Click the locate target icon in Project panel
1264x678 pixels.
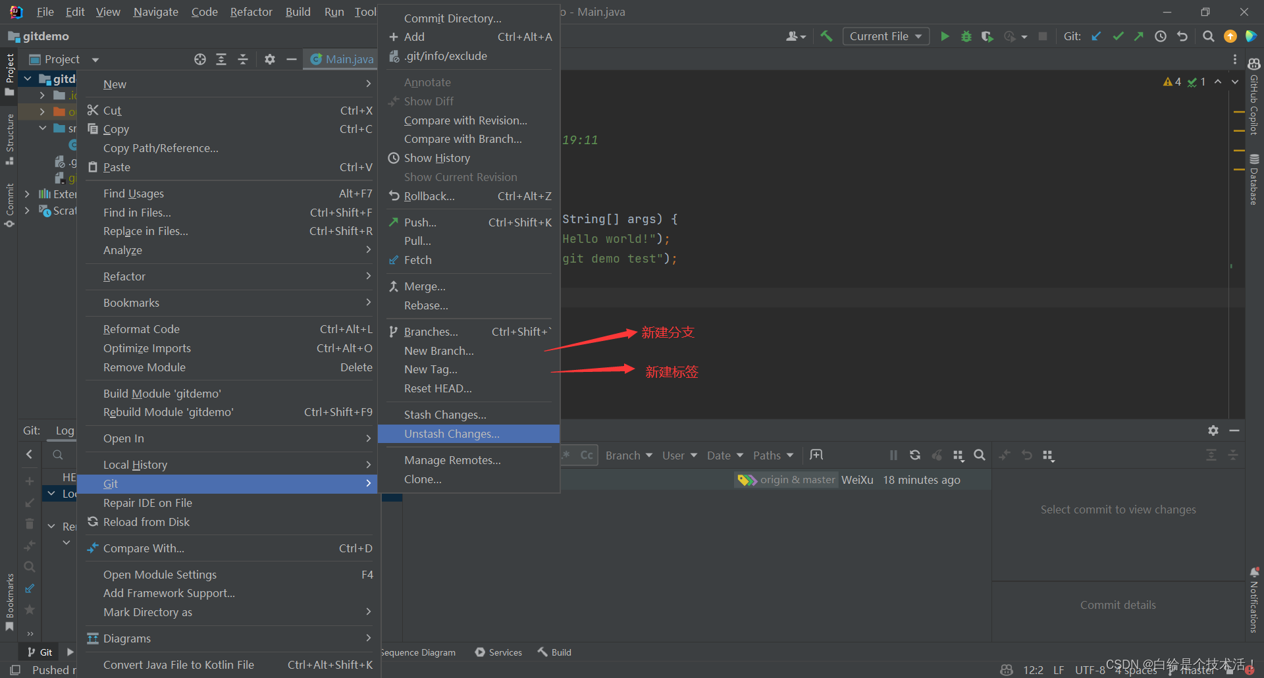[200, 59]
